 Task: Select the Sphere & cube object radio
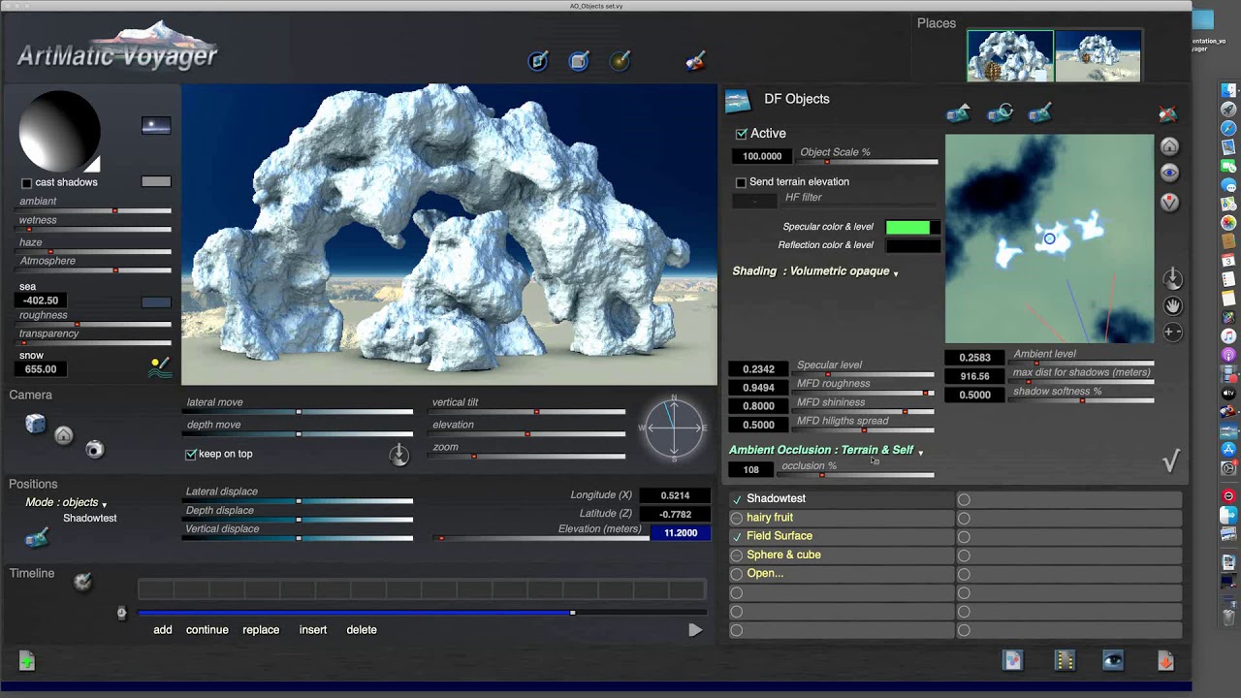tap(737, 555)
